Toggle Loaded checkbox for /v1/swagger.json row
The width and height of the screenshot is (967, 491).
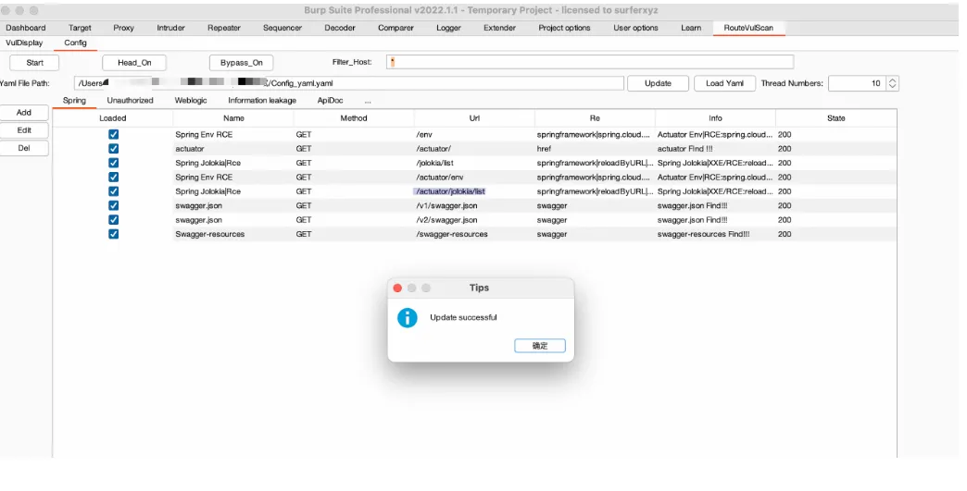pos(114,205)
